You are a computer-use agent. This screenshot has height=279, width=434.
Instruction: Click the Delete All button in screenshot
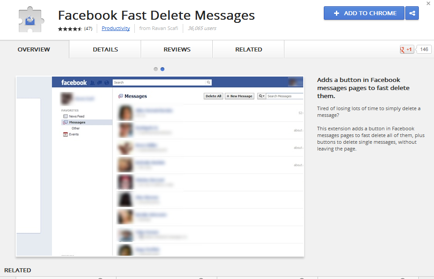point(213,96)
